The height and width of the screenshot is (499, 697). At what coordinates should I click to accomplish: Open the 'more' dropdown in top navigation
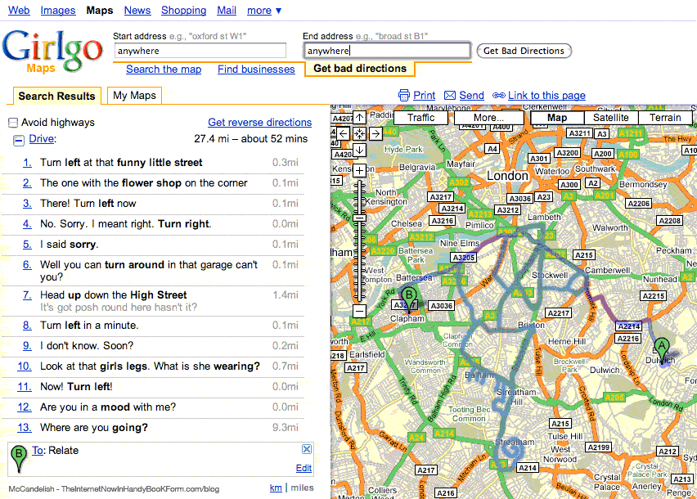[264, 11]
